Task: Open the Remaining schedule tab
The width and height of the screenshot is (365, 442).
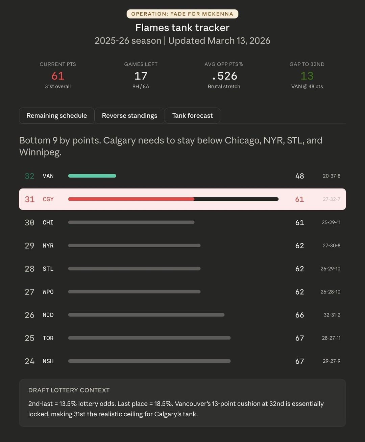Action: point(56,116)
